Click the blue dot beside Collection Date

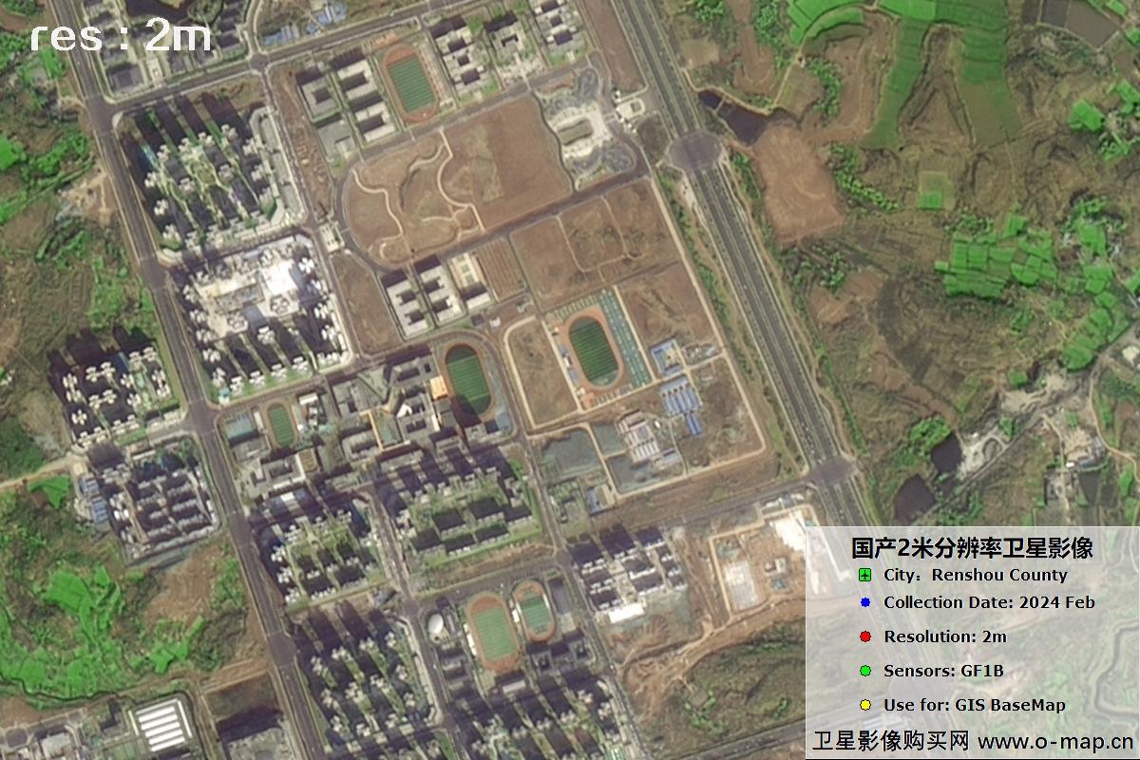864,602
